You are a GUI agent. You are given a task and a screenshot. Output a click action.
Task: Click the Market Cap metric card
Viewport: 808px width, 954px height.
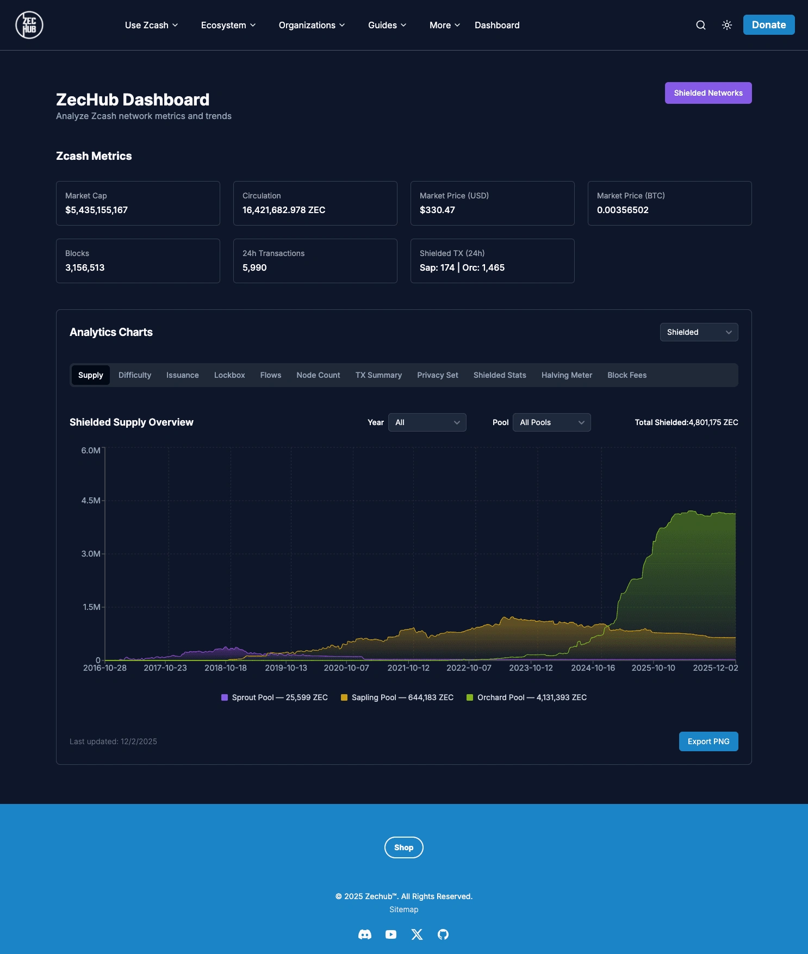click(138, 203)
